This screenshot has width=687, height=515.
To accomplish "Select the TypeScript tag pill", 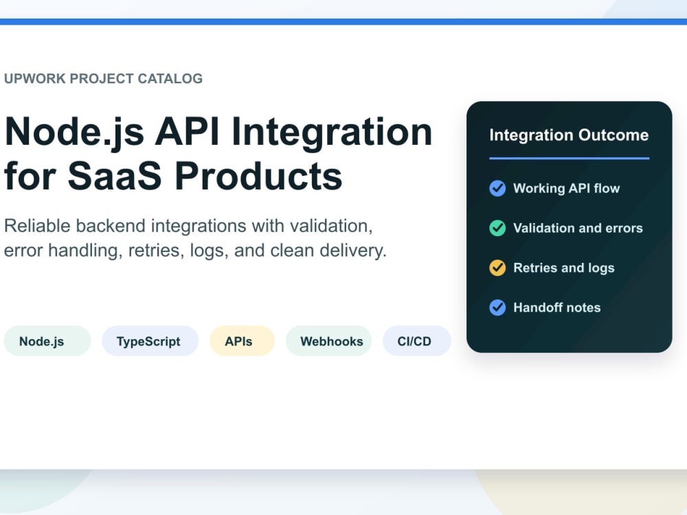I will point(150,341).
